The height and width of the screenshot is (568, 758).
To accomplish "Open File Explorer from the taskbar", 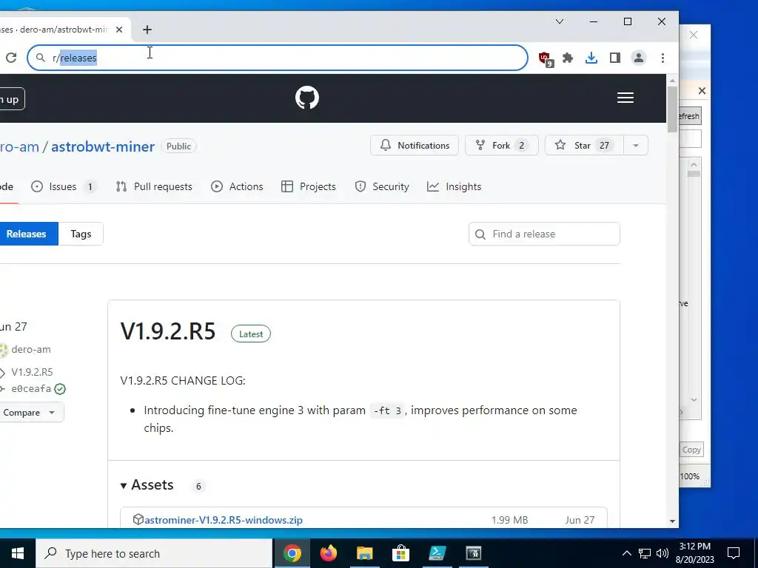I will [365, 553].
